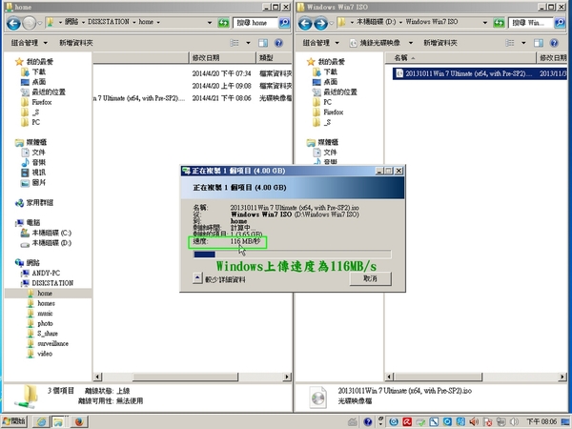The width and height of the screenshot is (572, 429).
Task: Select 音樂 library in home window sidebar
Action: [x=39, y=162]
